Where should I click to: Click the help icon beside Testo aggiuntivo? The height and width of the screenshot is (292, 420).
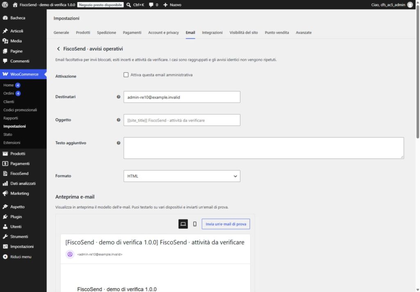[x=119, y=143]
